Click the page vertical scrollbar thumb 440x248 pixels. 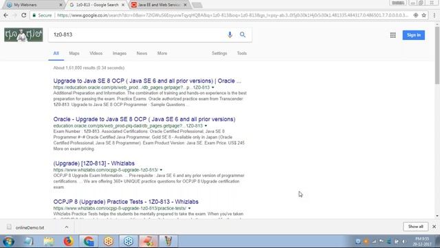pos(437,55)
